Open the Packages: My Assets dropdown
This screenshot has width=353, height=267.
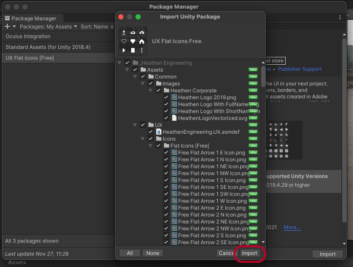pyautogui.click(x=48, y=27)
